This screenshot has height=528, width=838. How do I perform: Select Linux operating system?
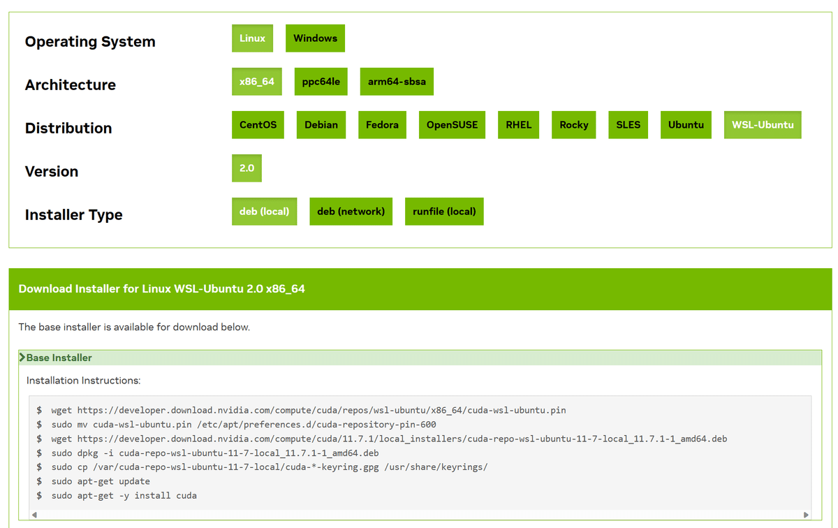[x=252, y=38]
